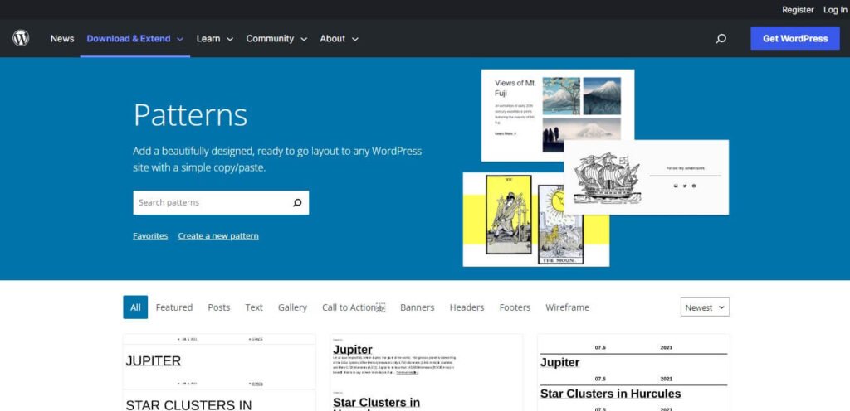Image resolution: width=850 pixels, height=411 pixels.
Task: Select the Posts category tab
Action: (219, 307)
